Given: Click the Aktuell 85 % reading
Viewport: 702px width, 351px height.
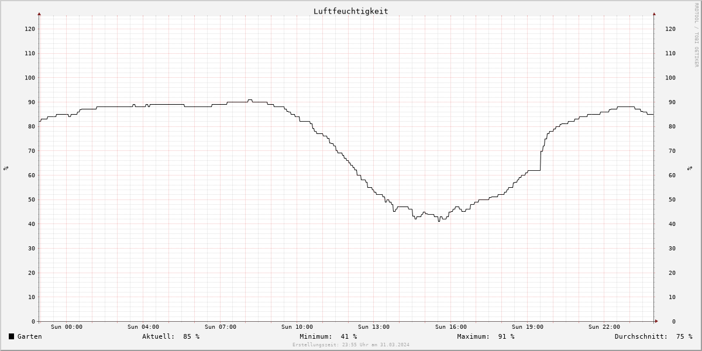Looking at the screenshot, I should (x=171, y=336).
